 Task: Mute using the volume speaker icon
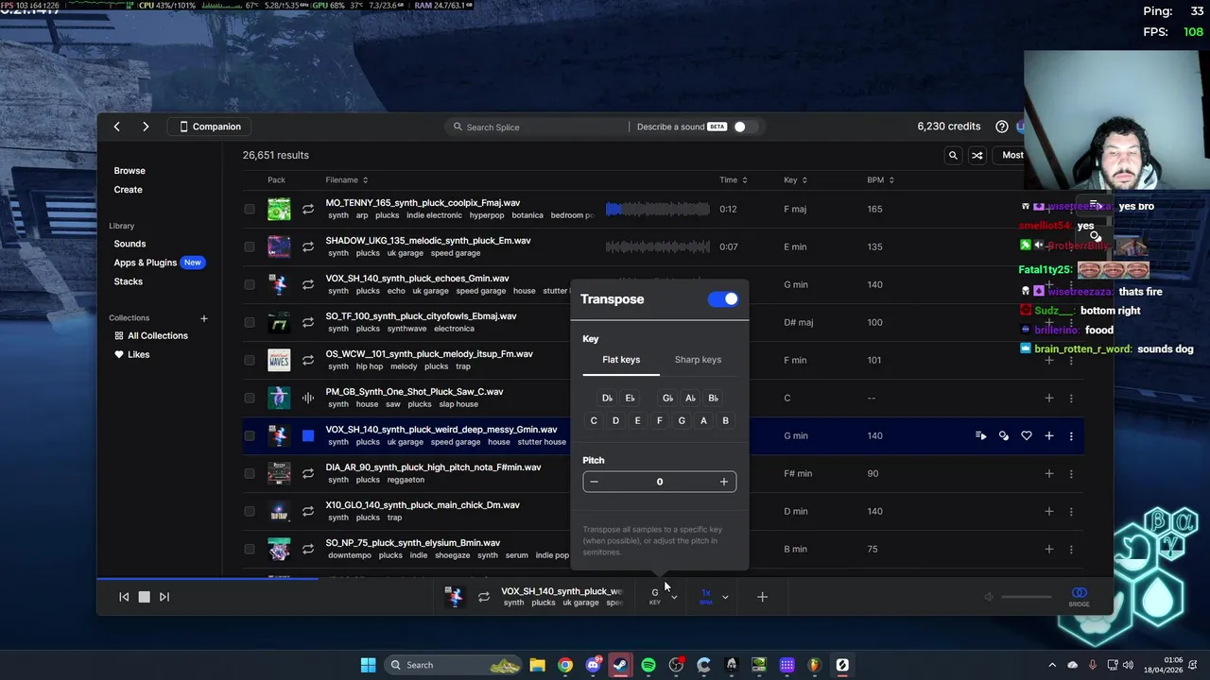(989, 597)
